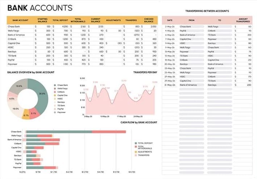Click the Chase Bank row in accounts table
257x179 pixels.
(82, 26)
